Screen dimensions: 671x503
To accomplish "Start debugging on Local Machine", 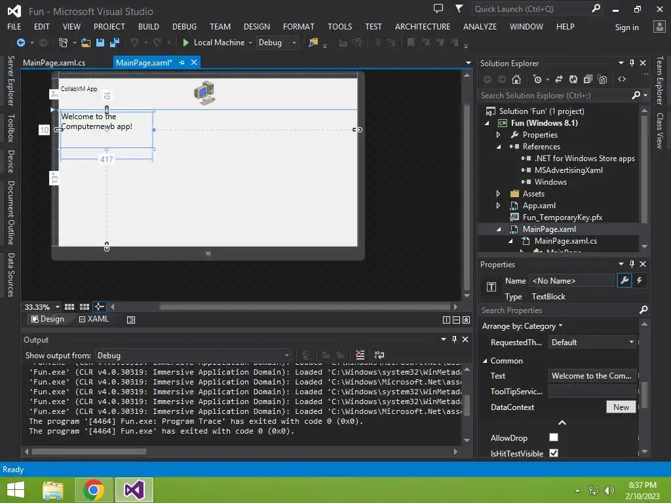I will coord(214,43).
